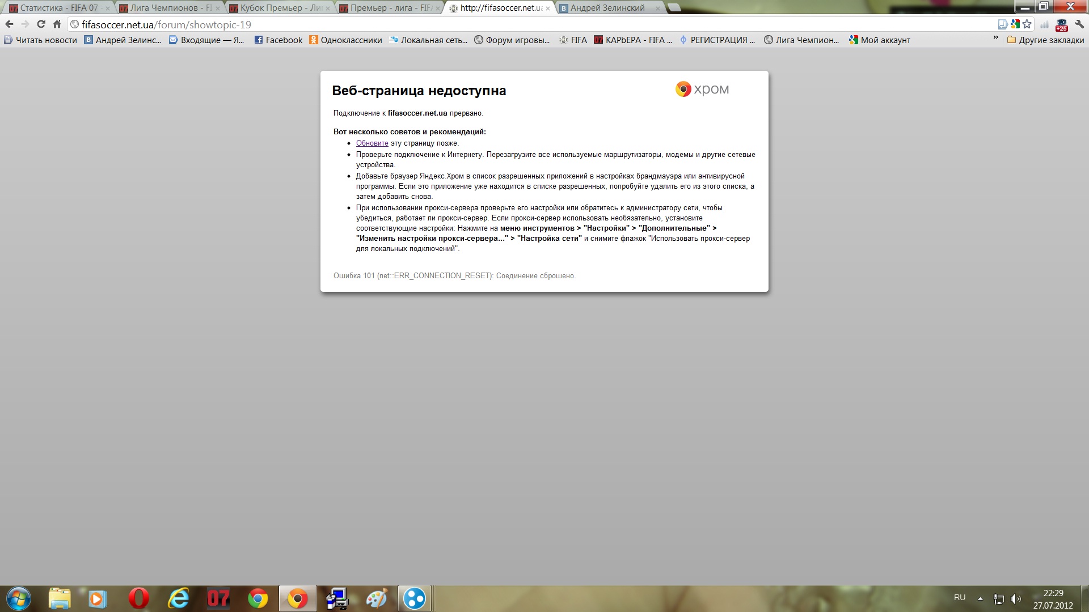Viewport: 1089px width, 612px height.
Task: Show hidden system tray icons
Action: (x=980, y=598)
